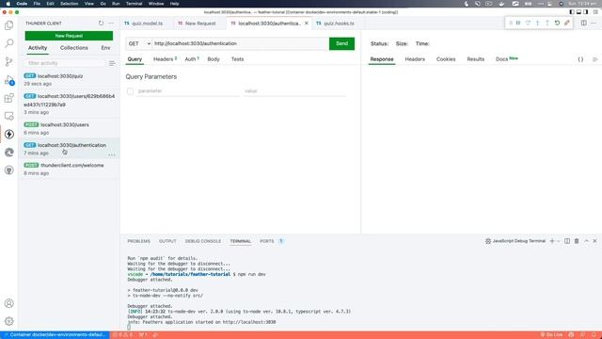Open the Remote Explorer view
Viewport: 602px width, 339px height.
(8, 116)
